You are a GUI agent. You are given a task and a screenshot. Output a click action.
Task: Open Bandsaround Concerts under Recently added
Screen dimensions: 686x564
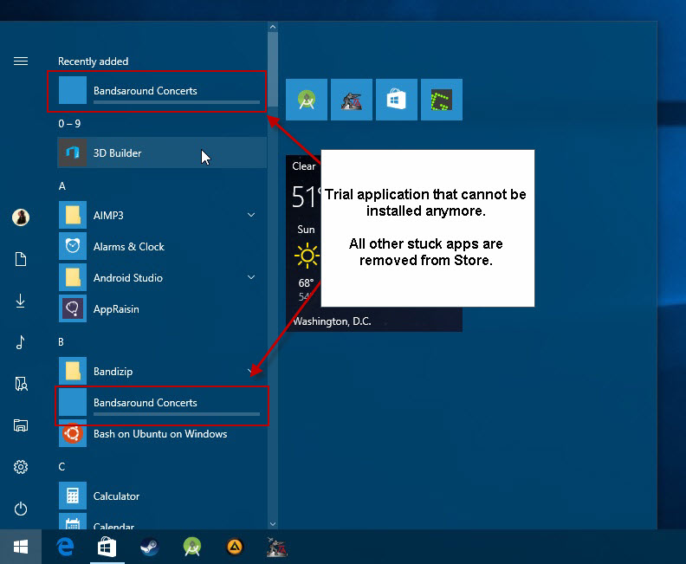pos(162,91)
